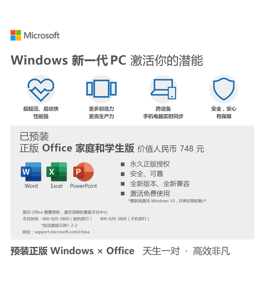Screen dimensions: 265x296
Task: Open the PowerPoint app icon
Action: tap(84, 172)
